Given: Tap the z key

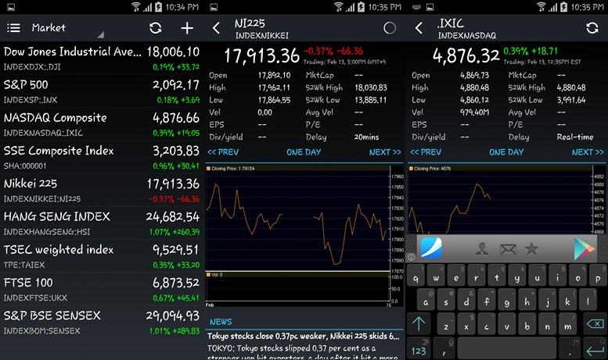Looking at the screenshot, I should (x=446, y=325).
